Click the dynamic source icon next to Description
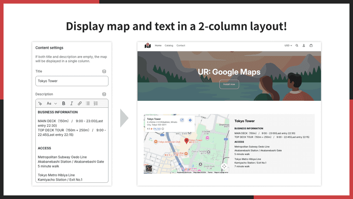This screenshot has width=353, height=199. [104, 94]
